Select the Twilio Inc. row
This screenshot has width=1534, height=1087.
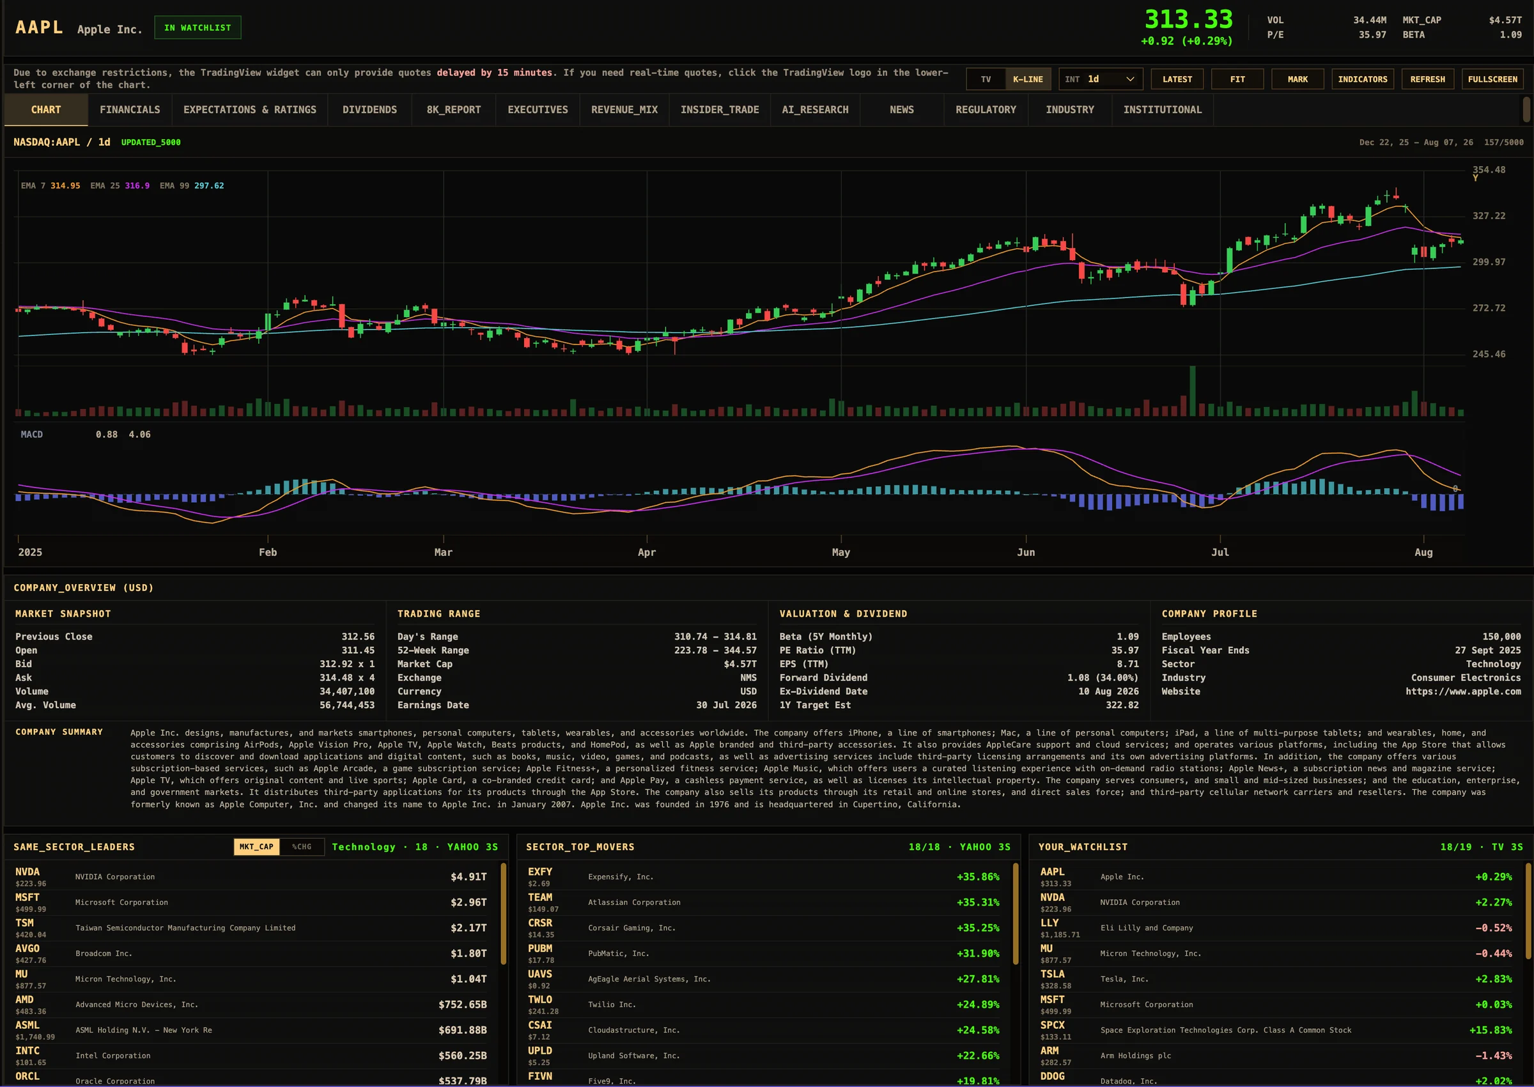764,1005
